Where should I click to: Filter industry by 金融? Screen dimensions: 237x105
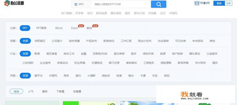coord(84,53)
